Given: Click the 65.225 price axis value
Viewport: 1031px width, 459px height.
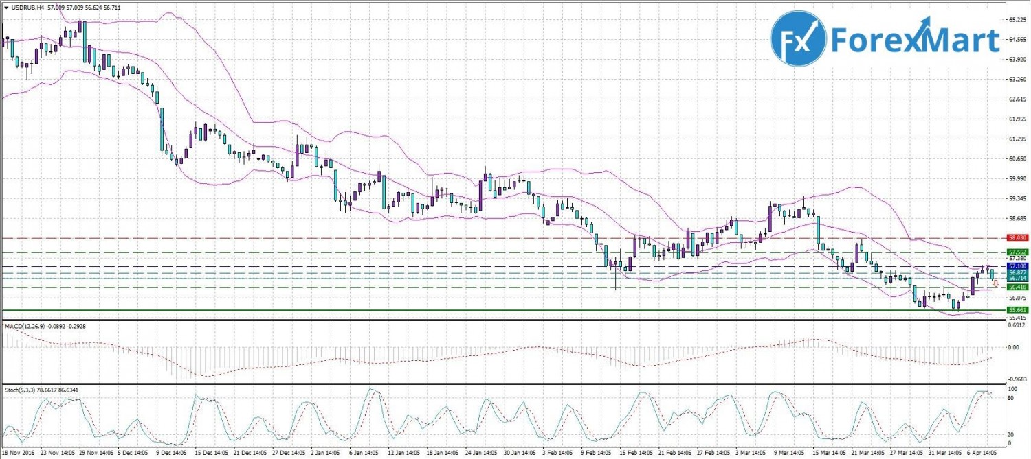Looking at the screenshot, I should pyautogui.click(x=1017, y=20).
